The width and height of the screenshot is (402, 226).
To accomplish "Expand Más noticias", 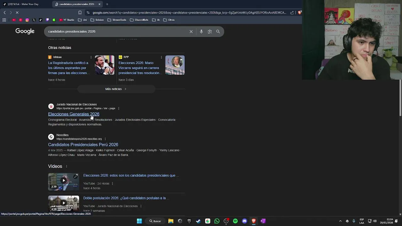I will click(x=116, y=89).
